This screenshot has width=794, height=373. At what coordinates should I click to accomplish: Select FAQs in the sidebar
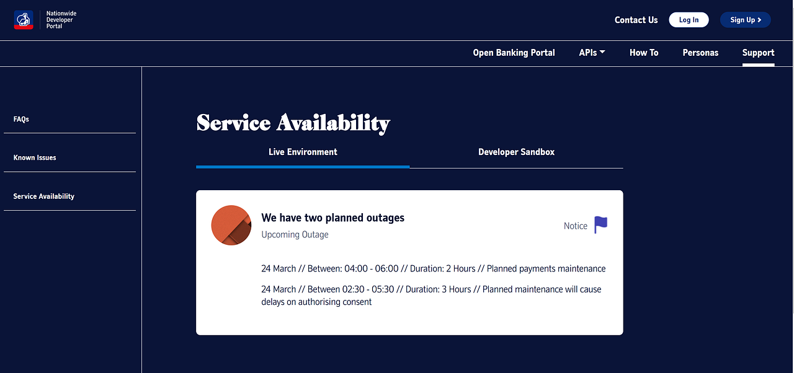click(x=21, y=119)
